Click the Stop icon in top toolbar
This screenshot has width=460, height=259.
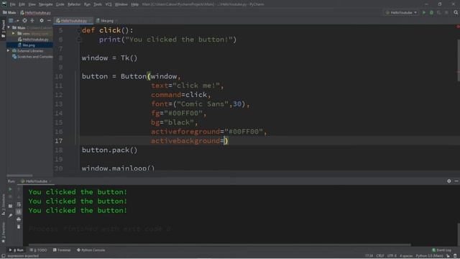coord(446,13)
